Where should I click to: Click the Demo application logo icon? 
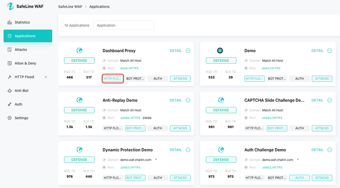point(220,51)
